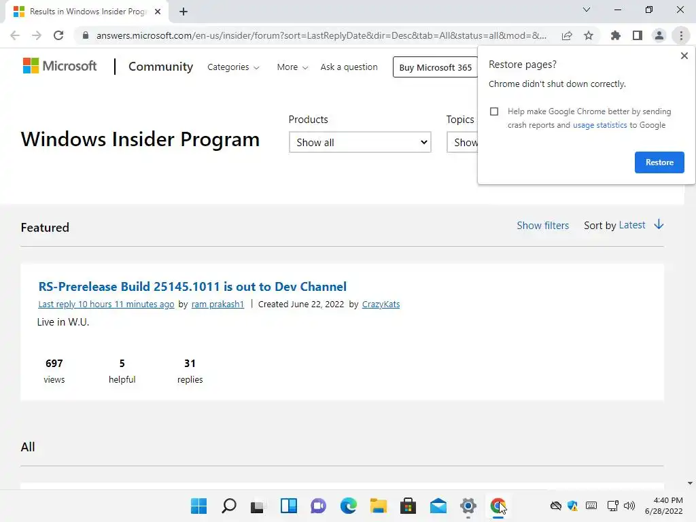This screenshot has width=696, height=522.
Task: Click the 697 views count
Action: tap(54, 371)
